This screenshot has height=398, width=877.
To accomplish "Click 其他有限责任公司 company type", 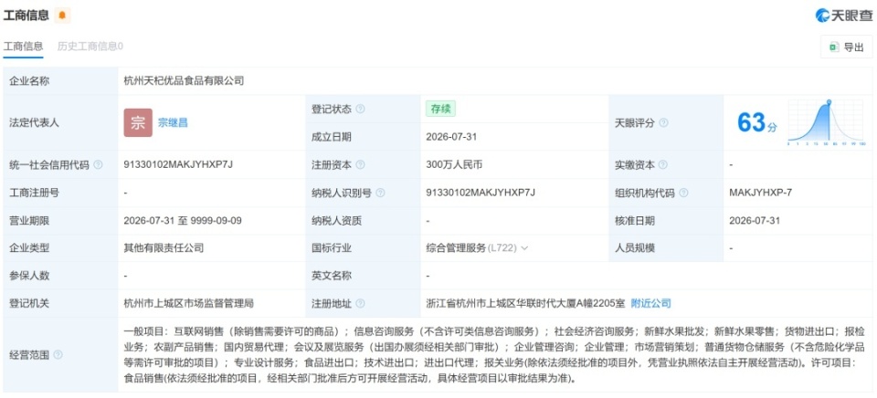I will tap(164, 248).
